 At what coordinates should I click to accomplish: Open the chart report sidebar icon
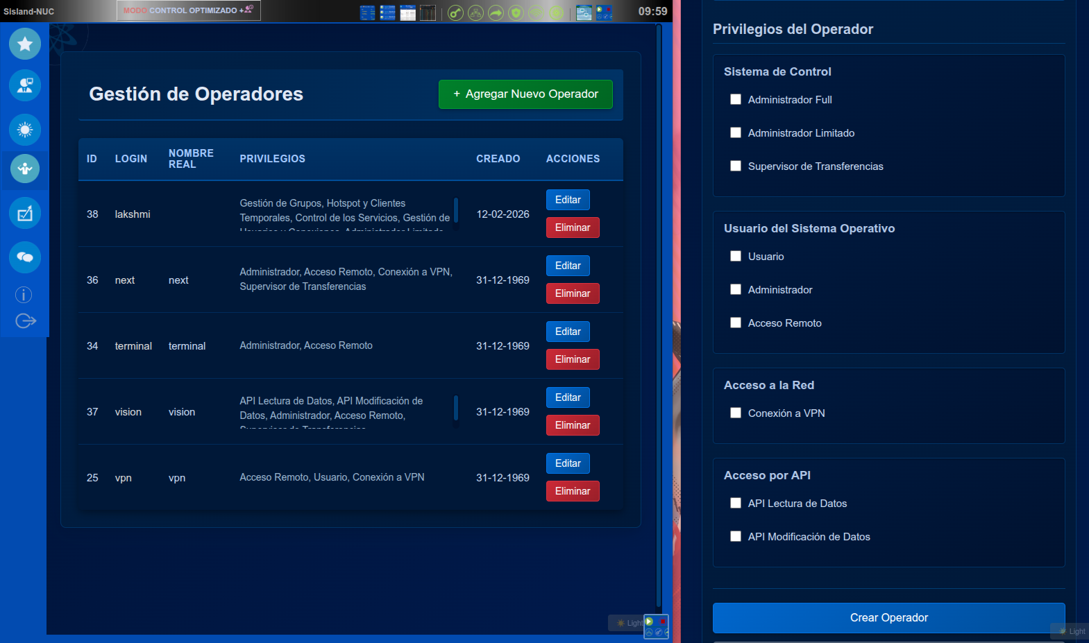(25, 214)
